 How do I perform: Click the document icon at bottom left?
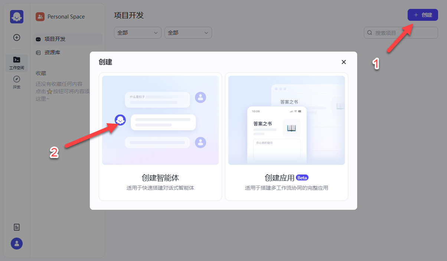tap(16, 227)
